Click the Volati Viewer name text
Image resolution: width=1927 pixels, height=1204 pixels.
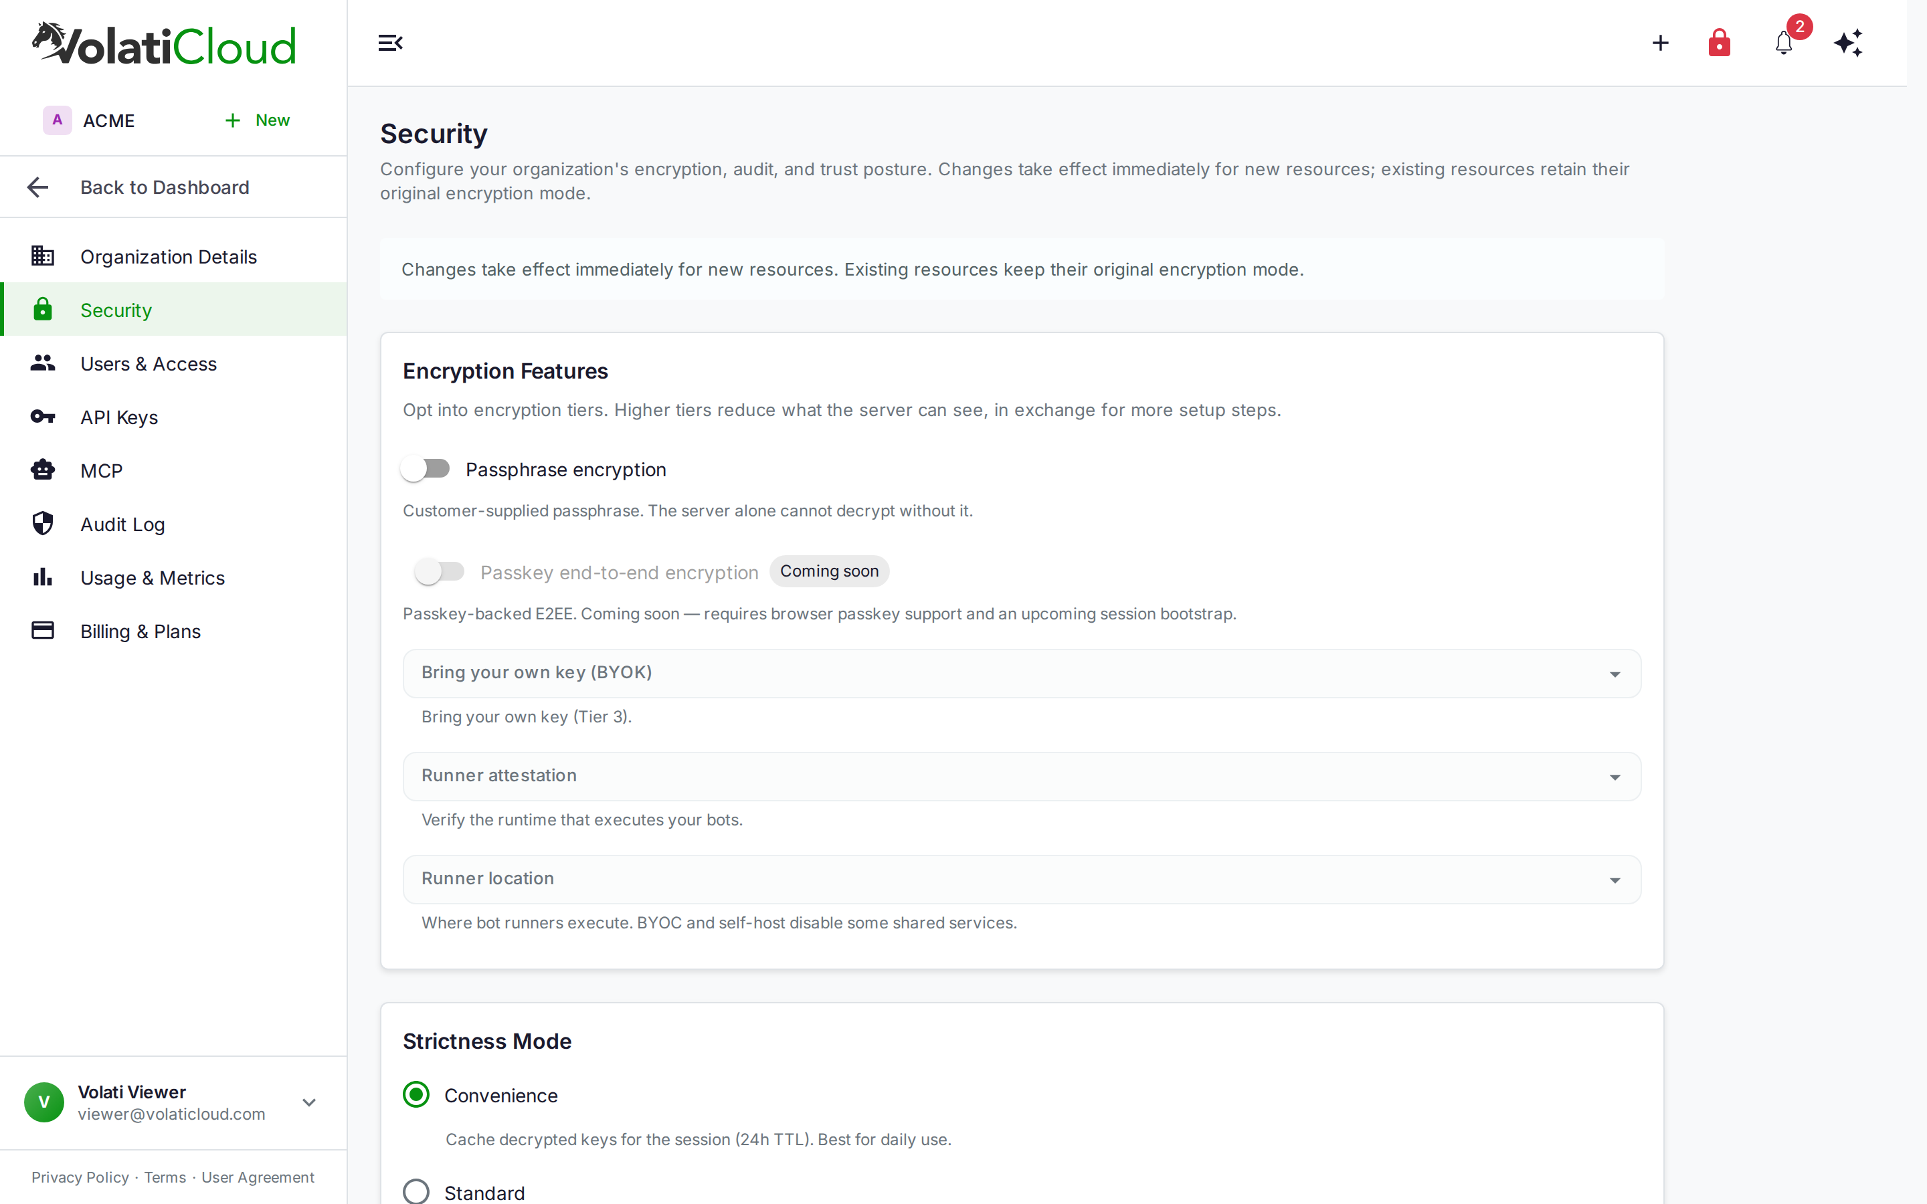[131, 1092]
